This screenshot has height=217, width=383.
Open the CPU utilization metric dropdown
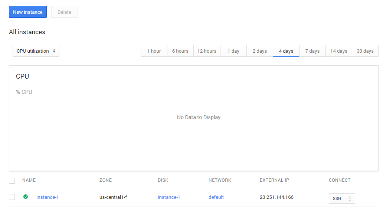tap(36, 51)
